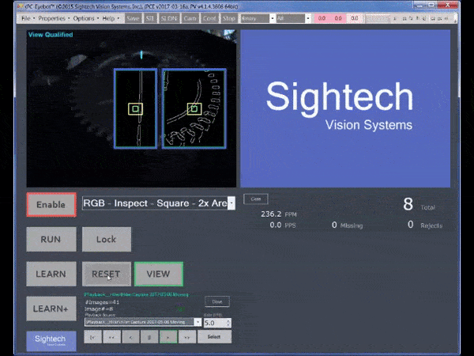Click the Cam button above PPM

256,199
